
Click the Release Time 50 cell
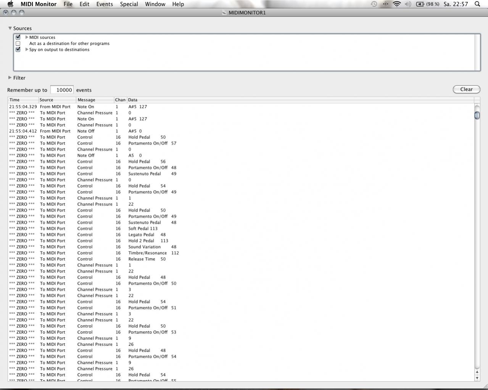147,259
